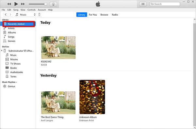This screenshot has height=129, width=196.
Task: Switch to the Library tab
Action: [x=82, y=15]
